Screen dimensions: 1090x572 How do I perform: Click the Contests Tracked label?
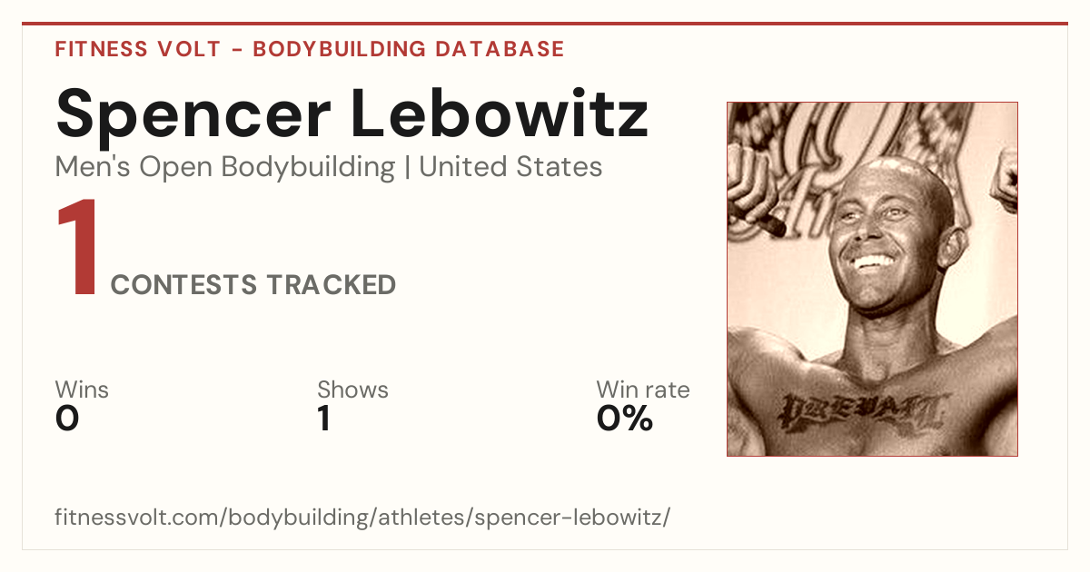(253, 285)
